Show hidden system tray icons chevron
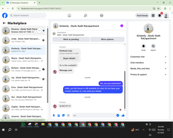This screenshot has height=138, width=173. pos(144,130)
